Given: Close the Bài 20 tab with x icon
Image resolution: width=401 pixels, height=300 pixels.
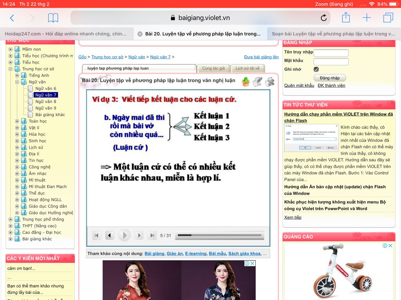Looking at the screenshot, I should click(x=140, y=34).
